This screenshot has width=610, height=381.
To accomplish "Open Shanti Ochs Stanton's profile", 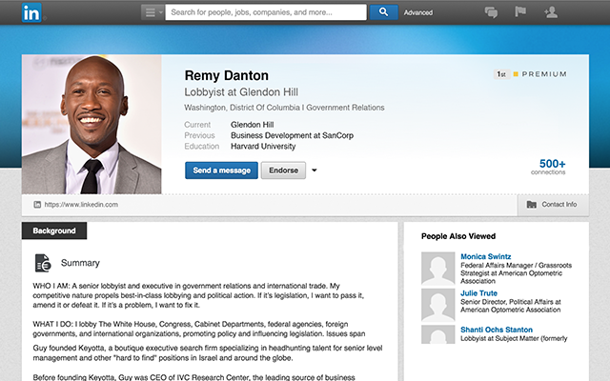I will (497, 330).
